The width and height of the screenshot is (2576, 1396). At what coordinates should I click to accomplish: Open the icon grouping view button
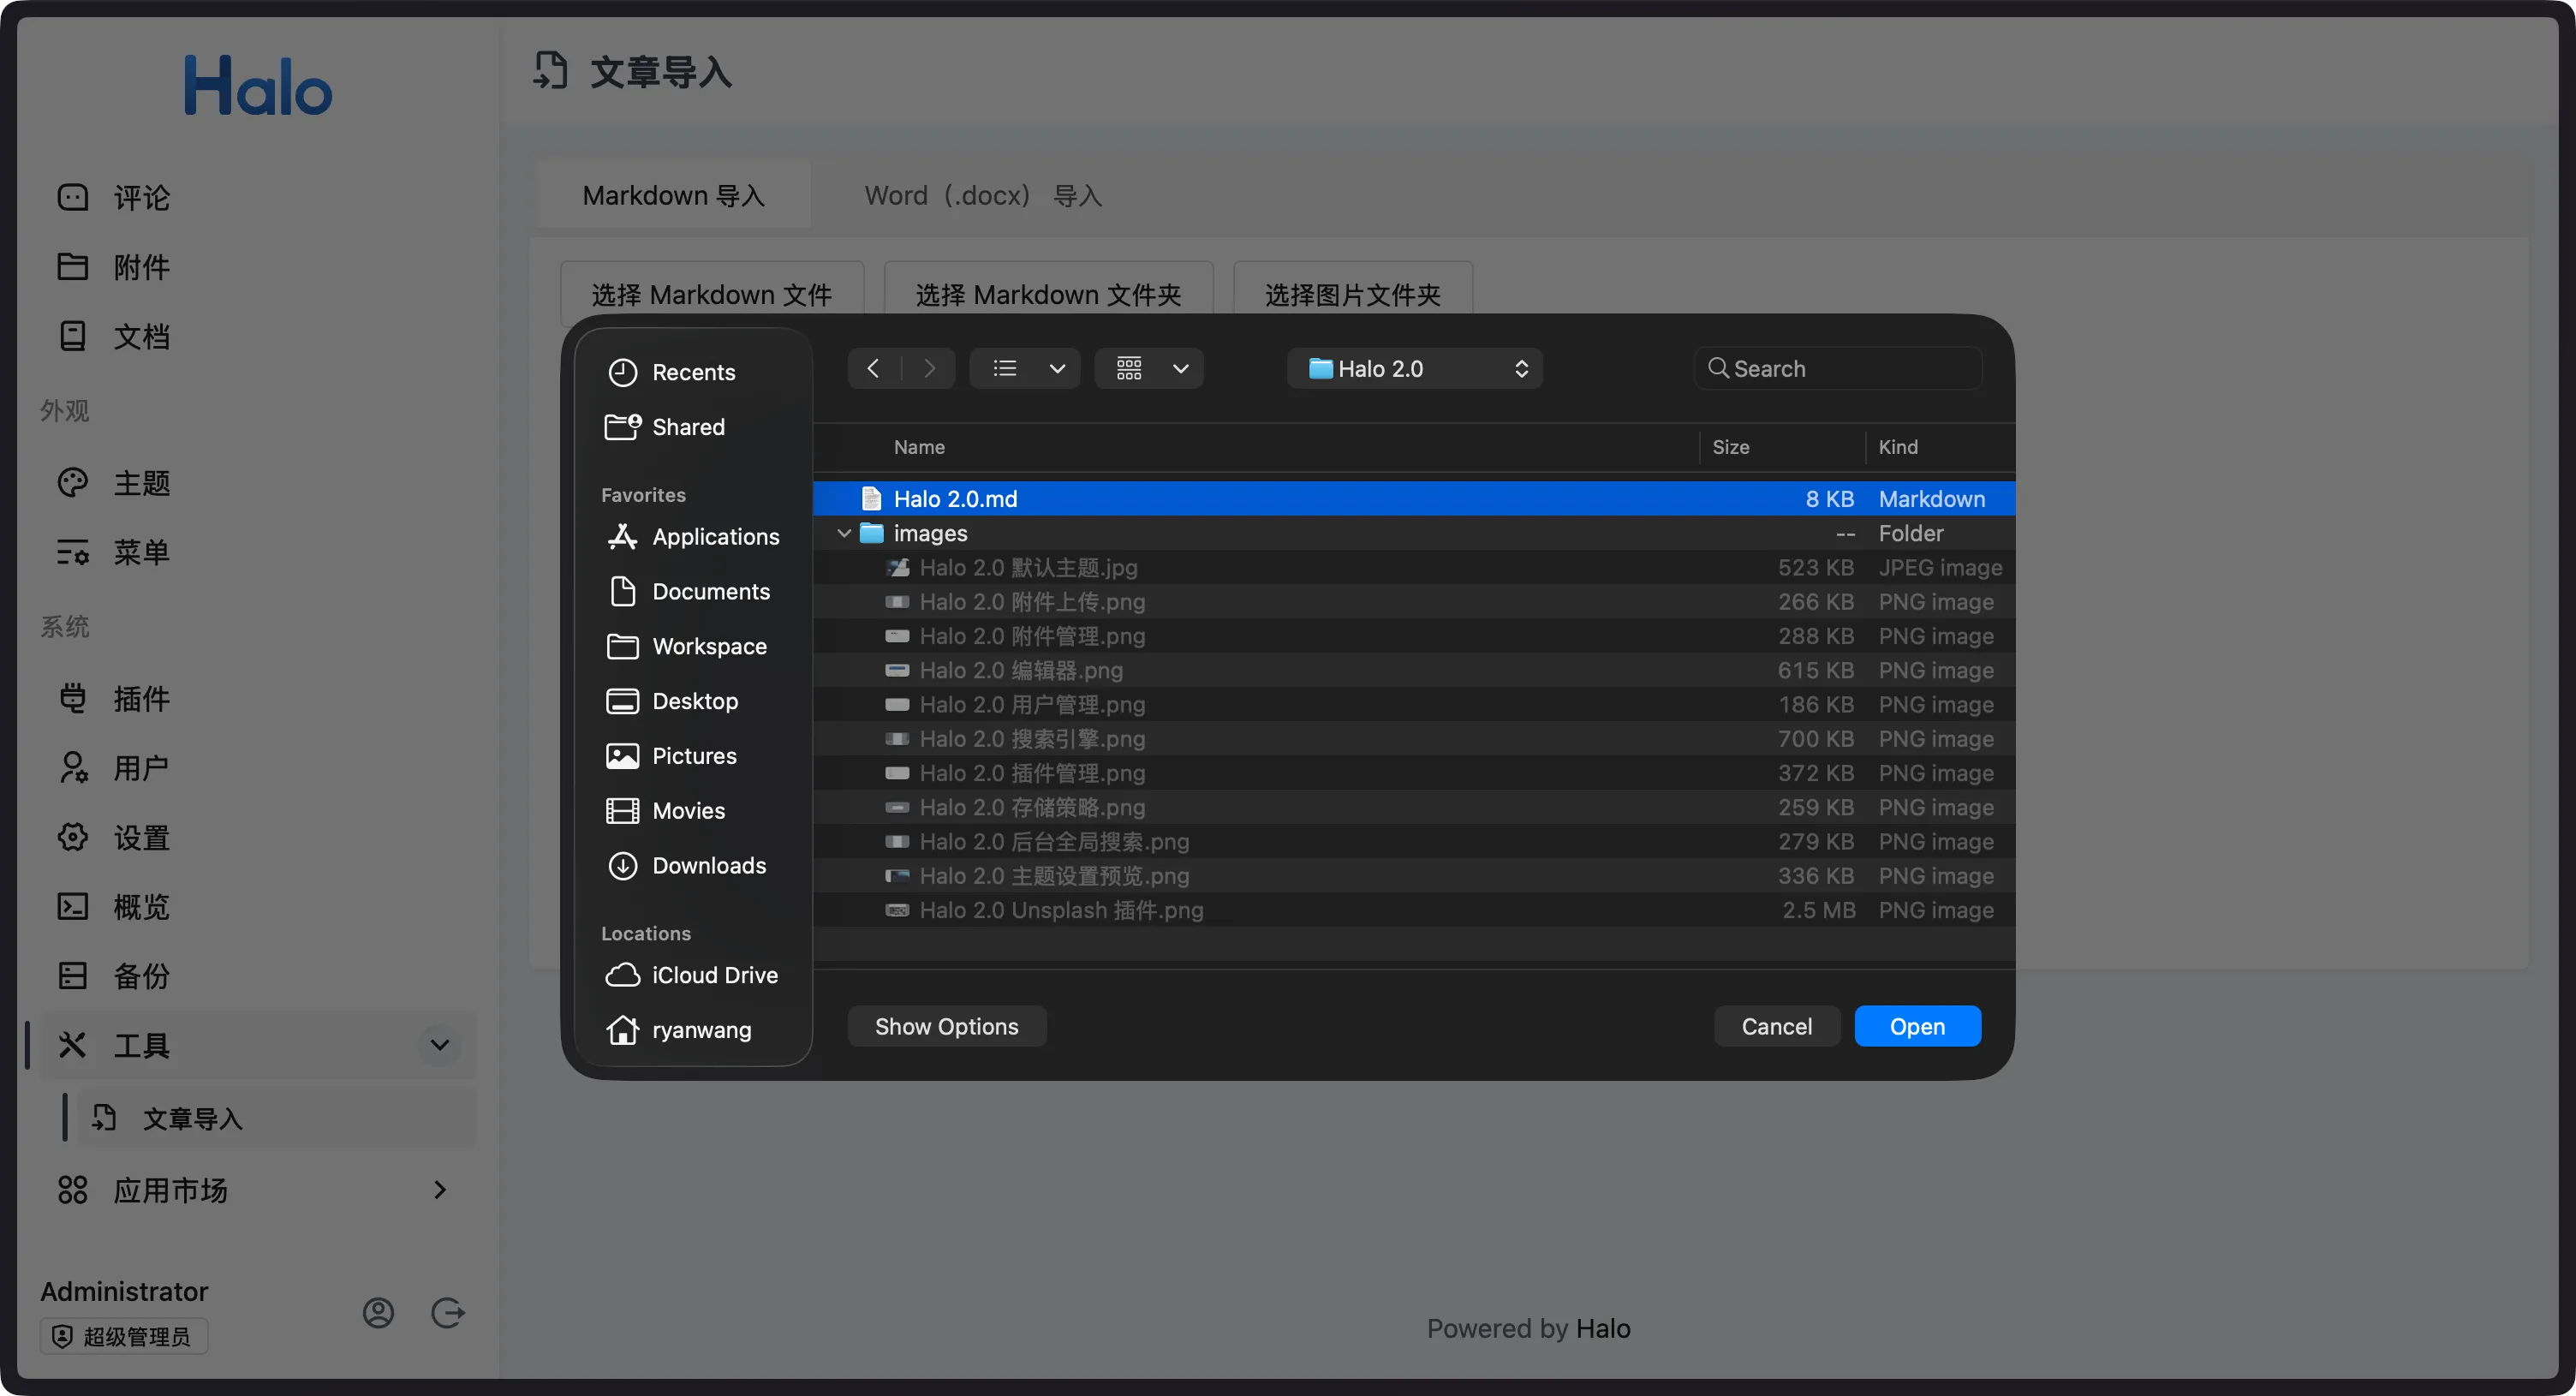pos(1130,368)
